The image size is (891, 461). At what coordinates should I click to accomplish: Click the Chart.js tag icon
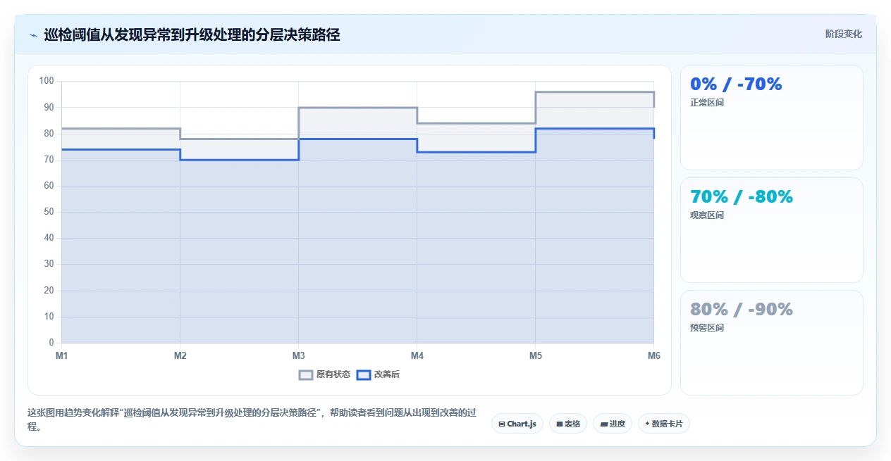(x=501, y=424)
